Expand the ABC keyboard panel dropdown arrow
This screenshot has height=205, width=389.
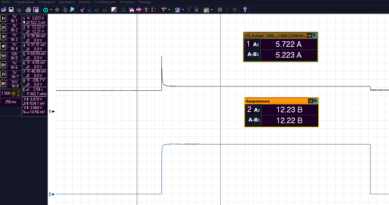coord(212,9)
